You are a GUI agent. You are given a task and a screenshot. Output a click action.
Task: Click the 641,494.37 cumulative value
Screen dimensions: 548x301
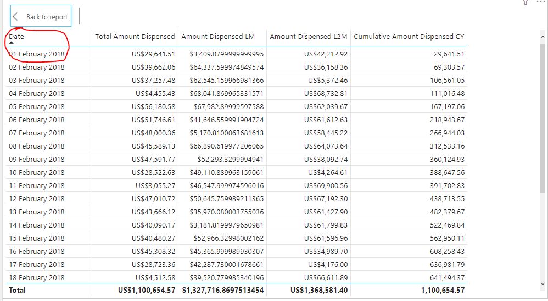click(448, 277)
